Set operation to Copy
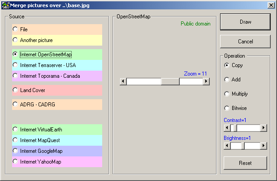 tap(234, 65)
